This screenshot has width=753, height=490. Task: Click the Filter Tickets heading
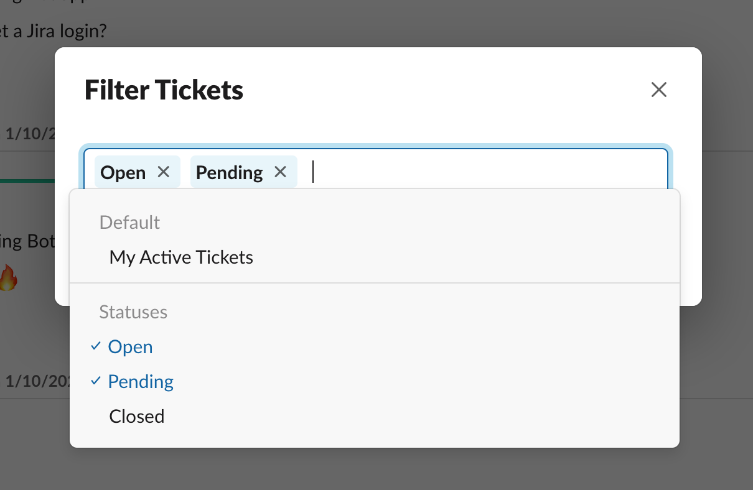pos(164,90)
